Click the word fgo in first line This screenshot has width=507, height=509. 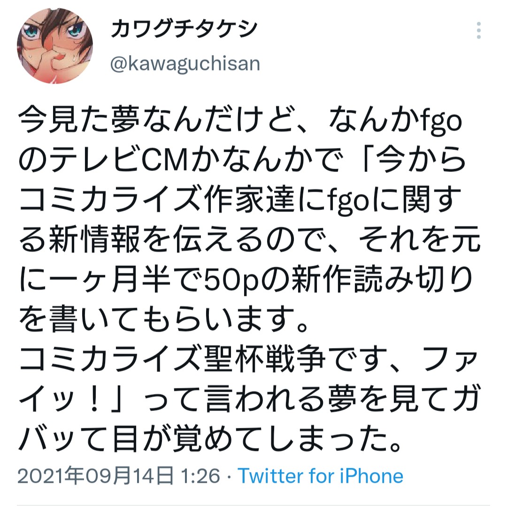[441, 122]
